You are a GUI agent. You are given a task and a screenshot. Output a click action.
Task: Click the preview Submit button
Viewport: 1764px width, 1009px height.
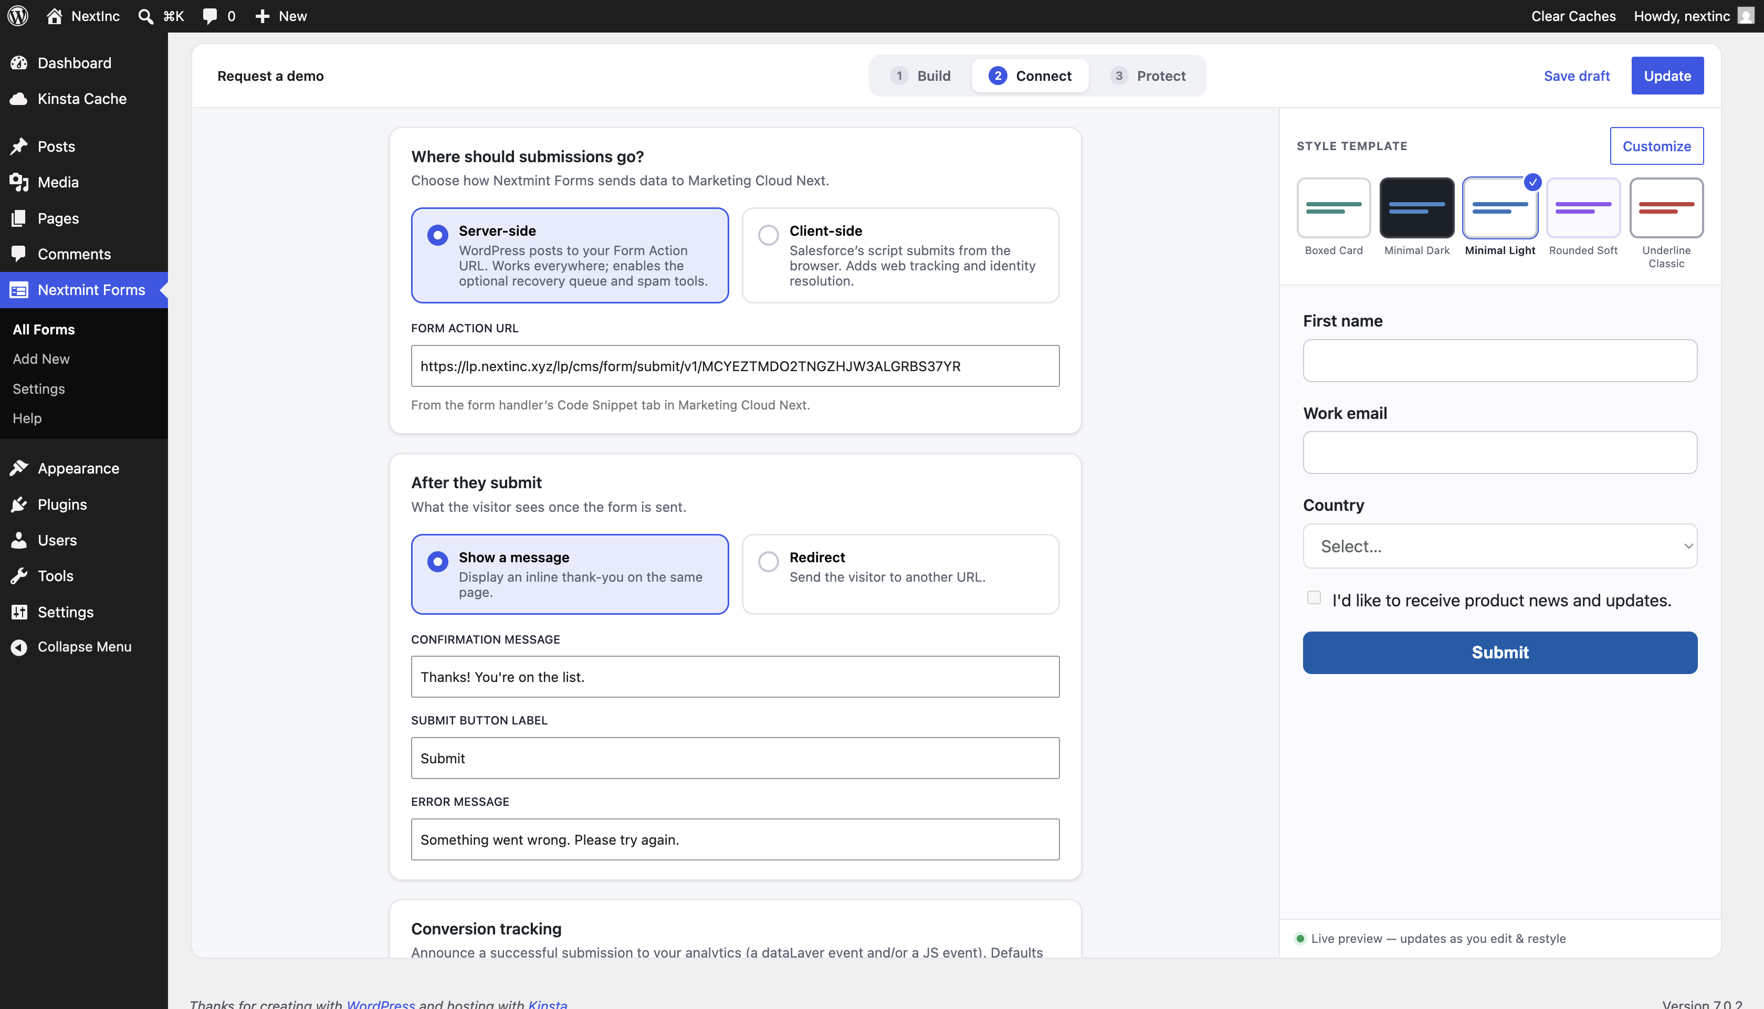pos(1500,653)
